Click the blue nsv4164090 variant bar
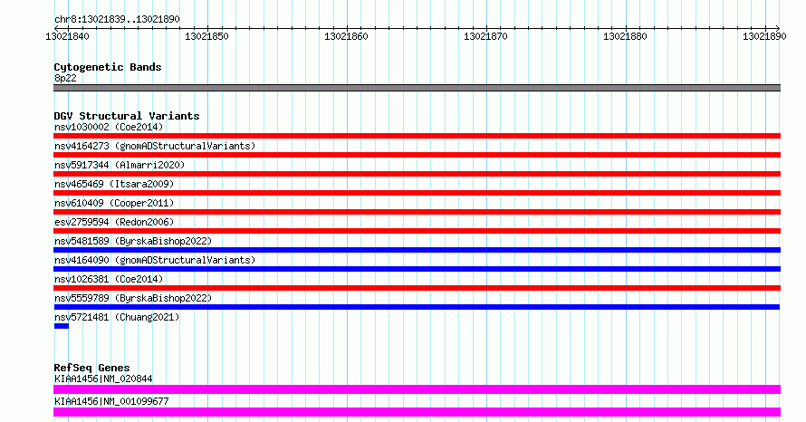 [x=417, y=269]
